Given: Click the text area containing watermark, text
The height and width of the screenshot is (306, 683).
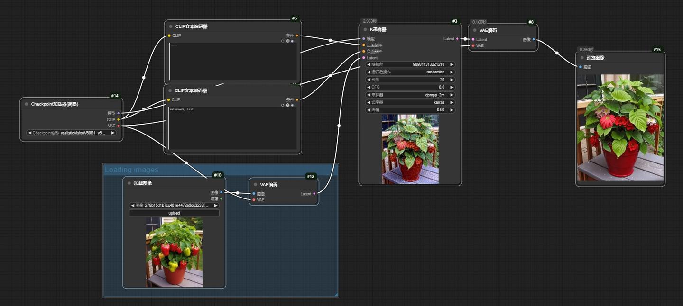Looking at the screenshot, I should [232, 128].
